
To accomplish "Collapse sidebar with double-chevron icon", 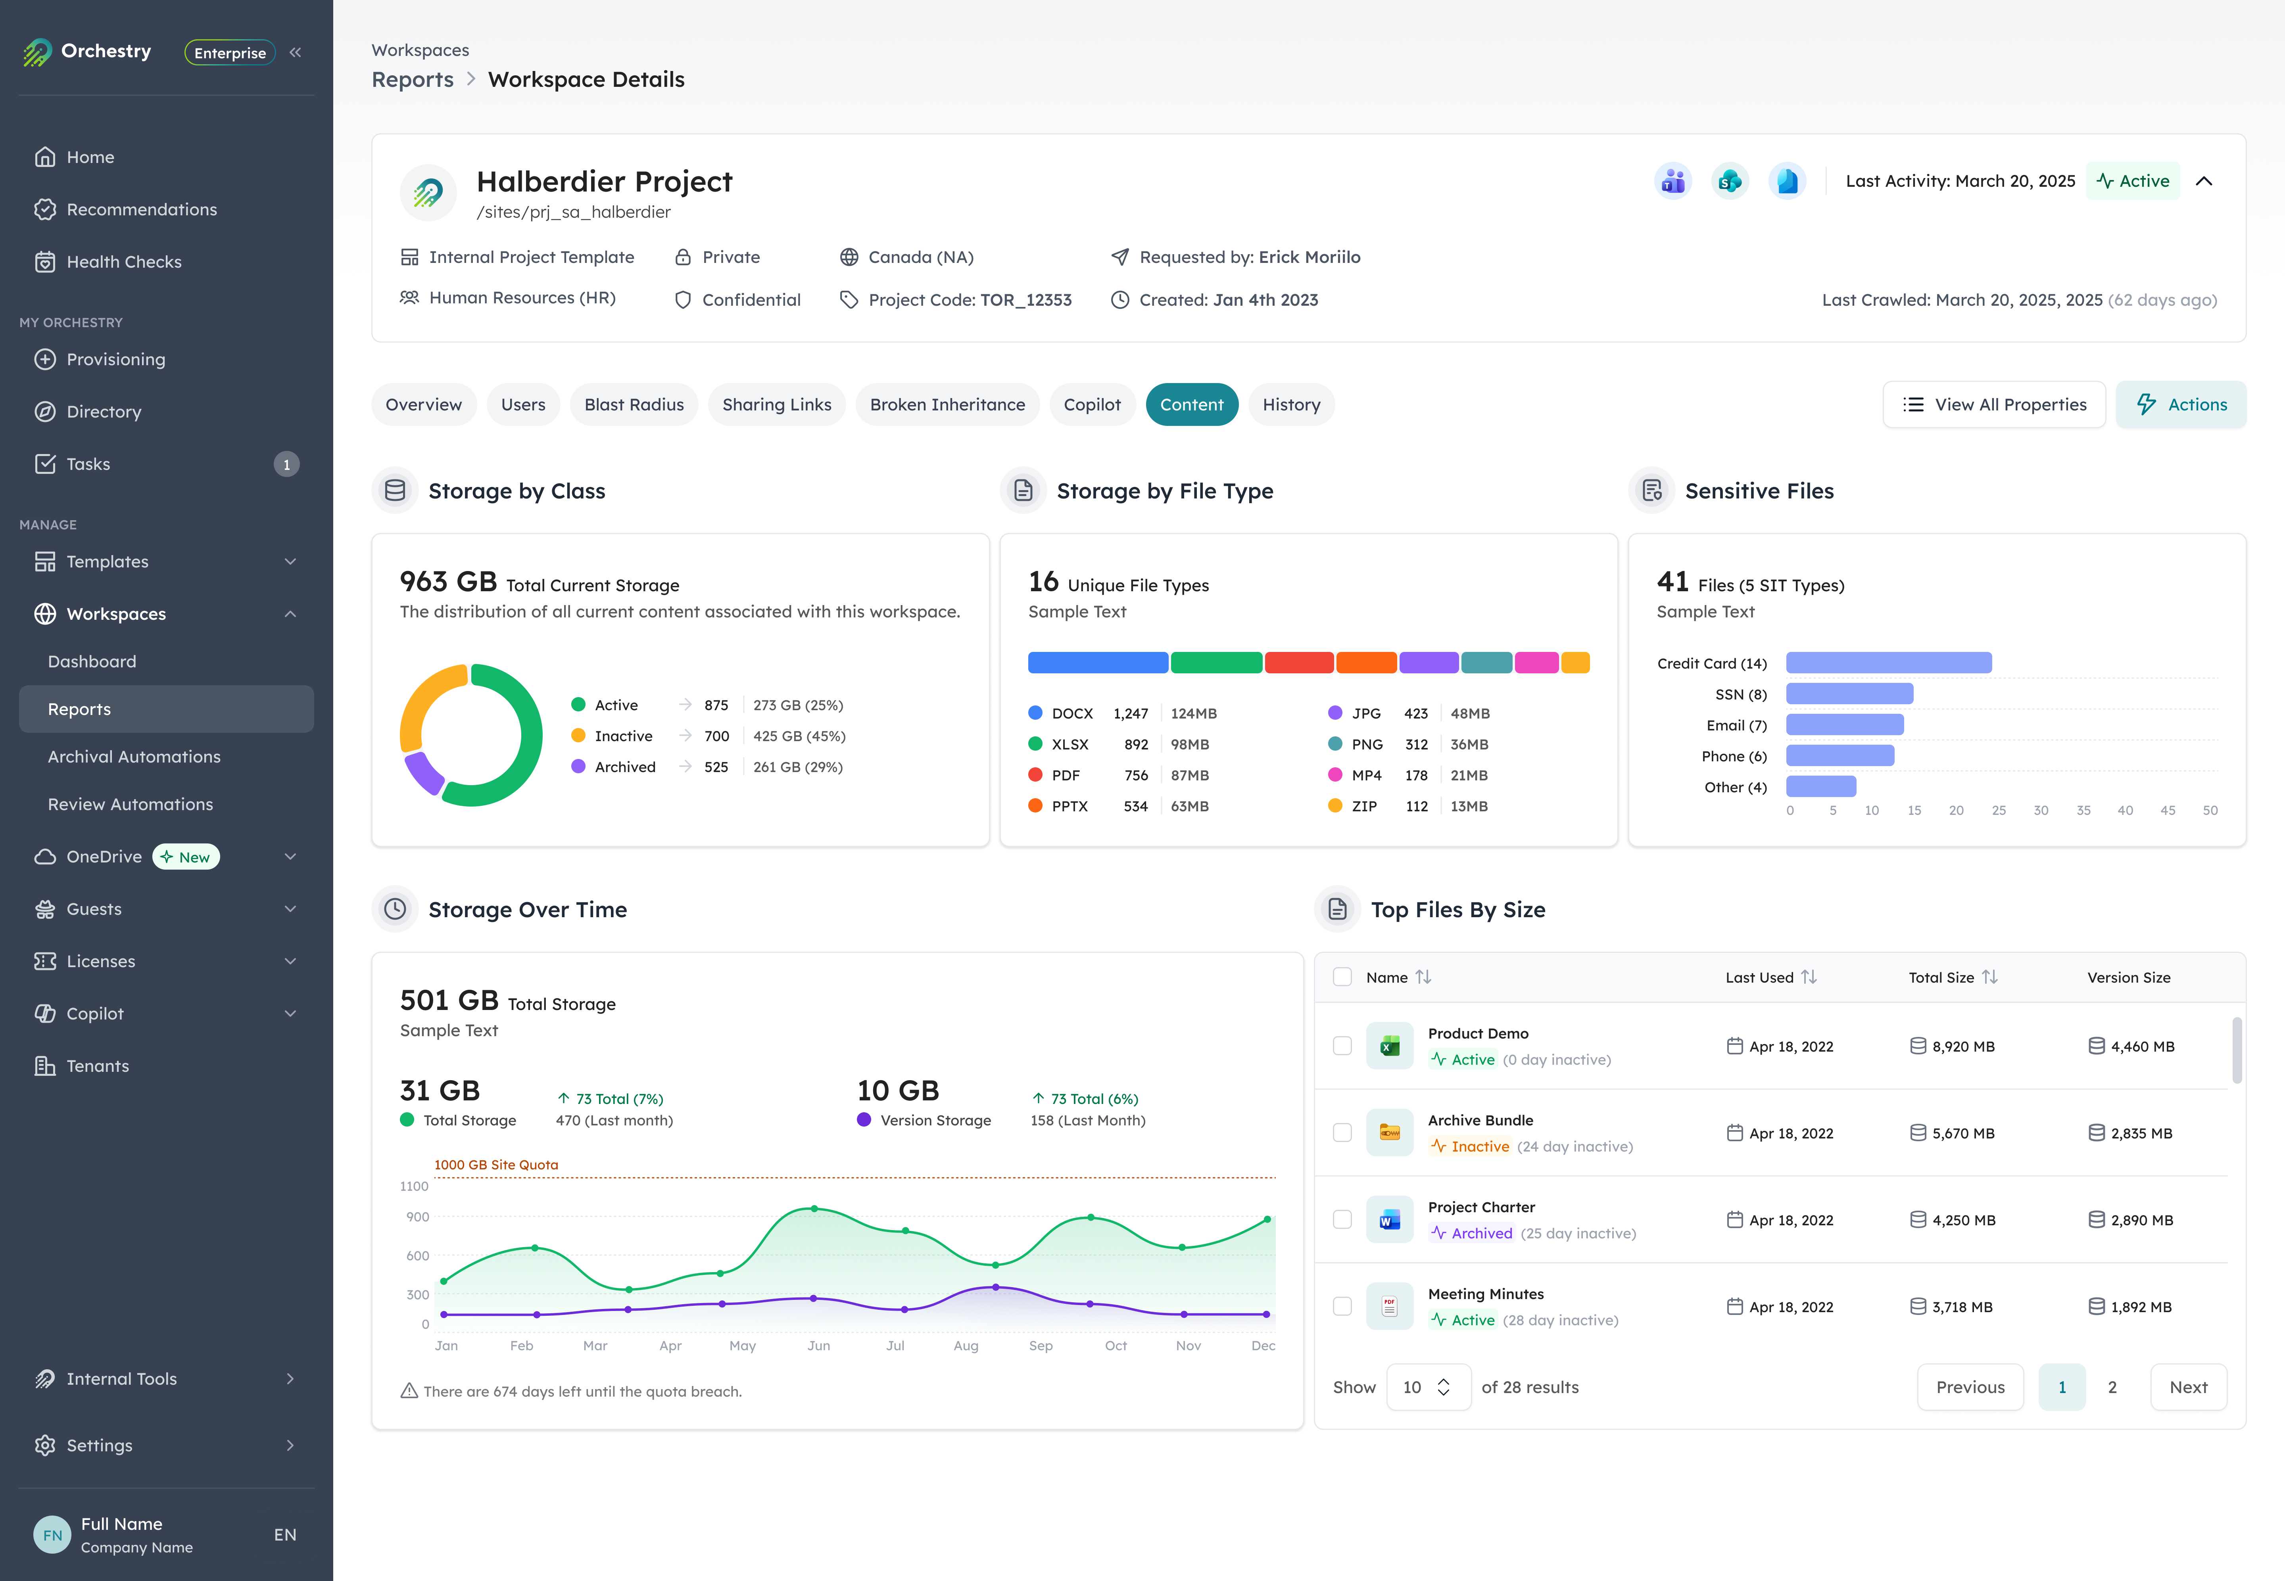I will click(x=295, y=52).
